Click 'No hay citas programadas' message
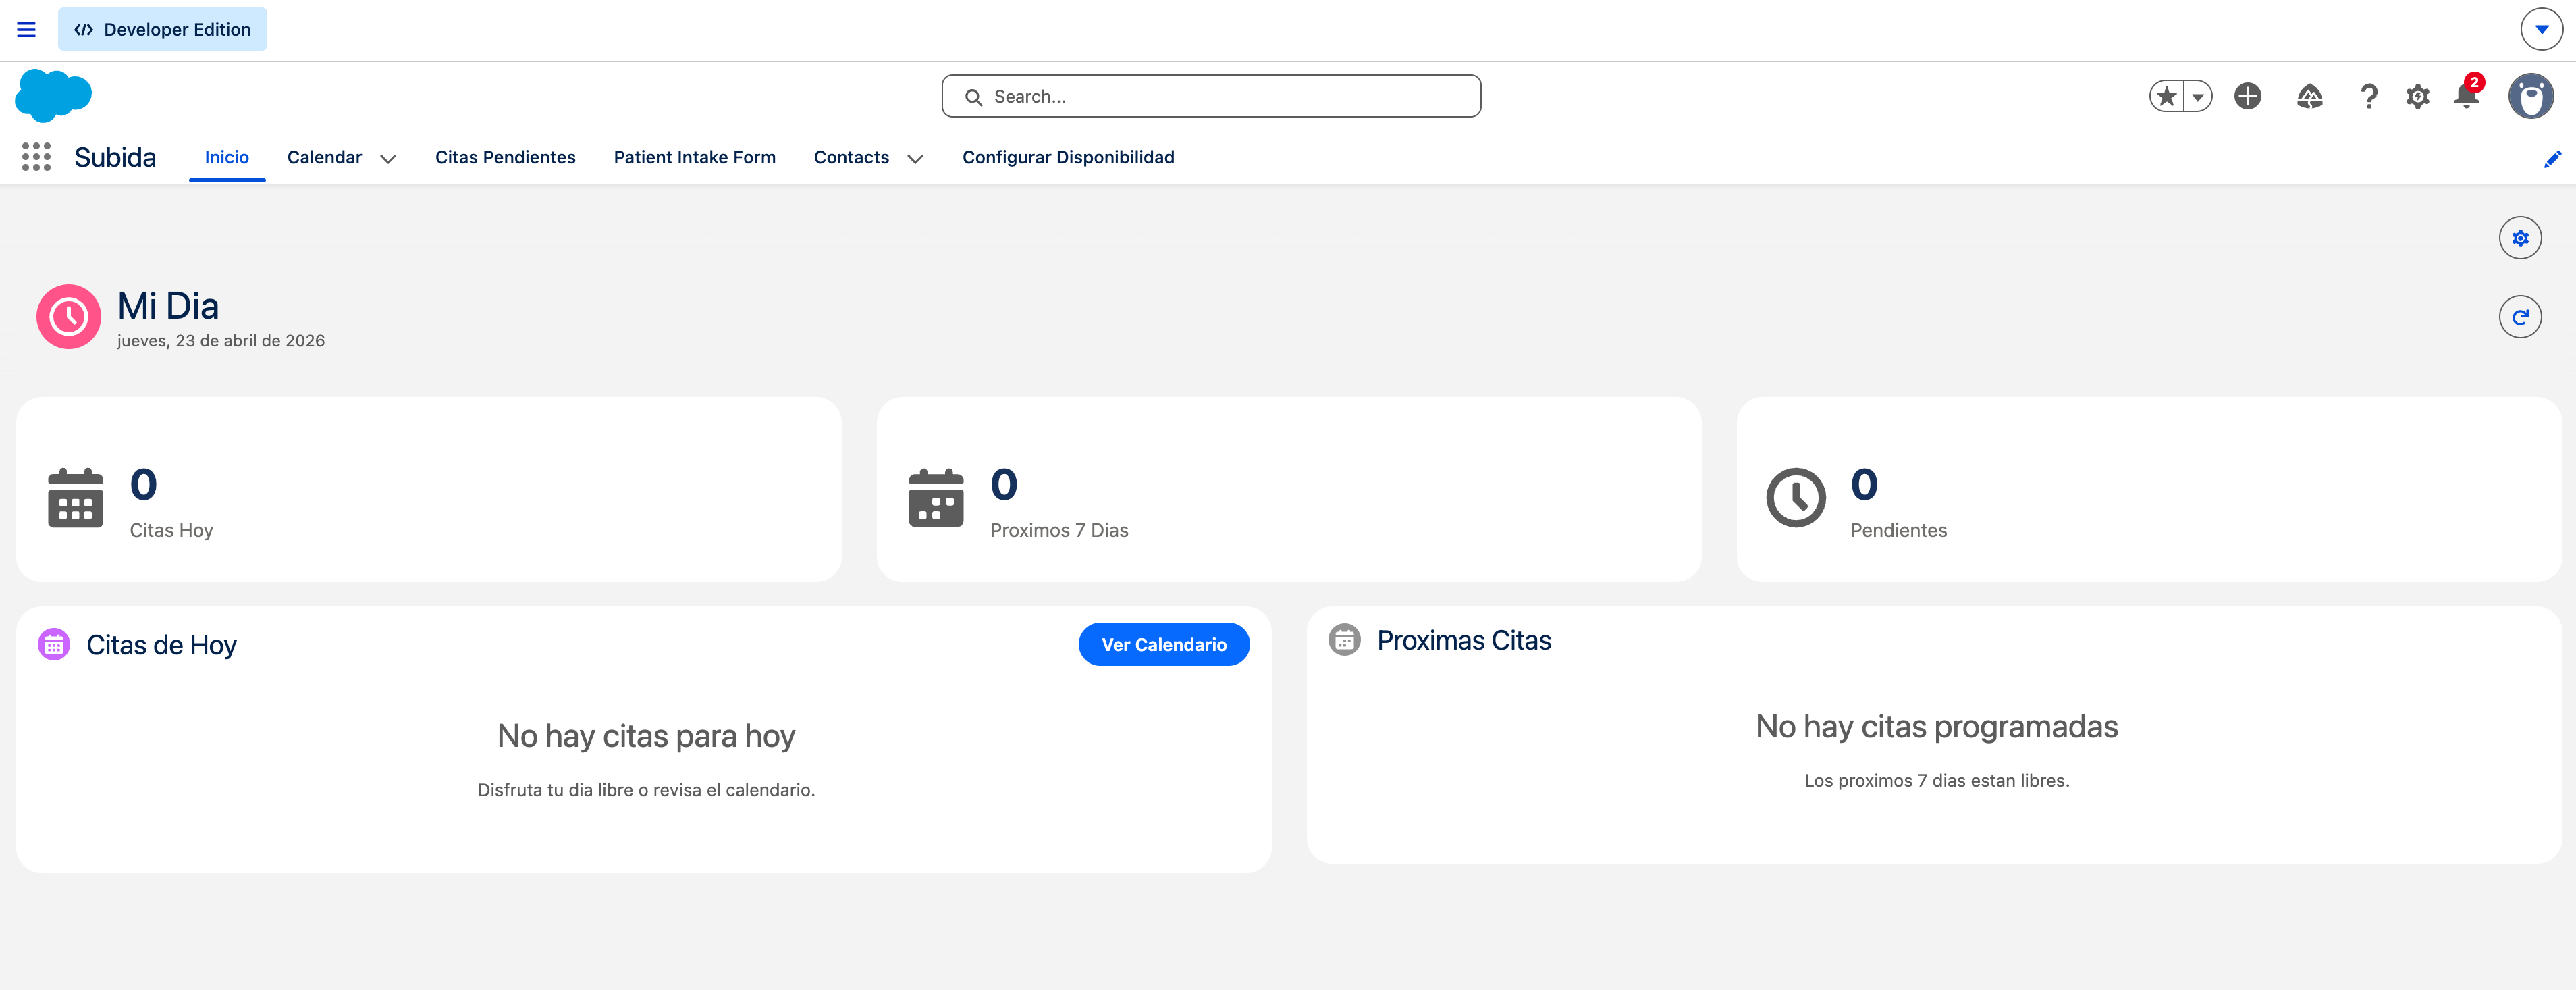The width and height of the screenshot is (2576, 990). 1936,726
